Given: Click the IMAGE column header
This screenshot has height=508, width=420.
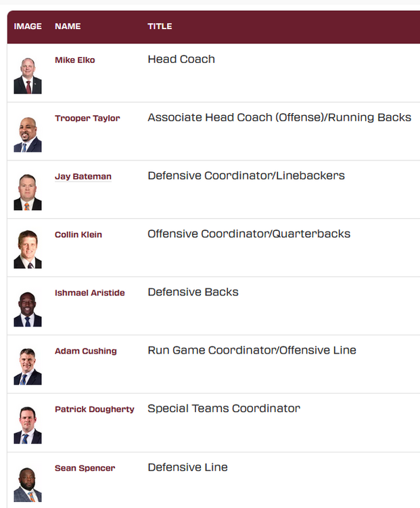Looking at the screenshot, I should pos(28,26).
